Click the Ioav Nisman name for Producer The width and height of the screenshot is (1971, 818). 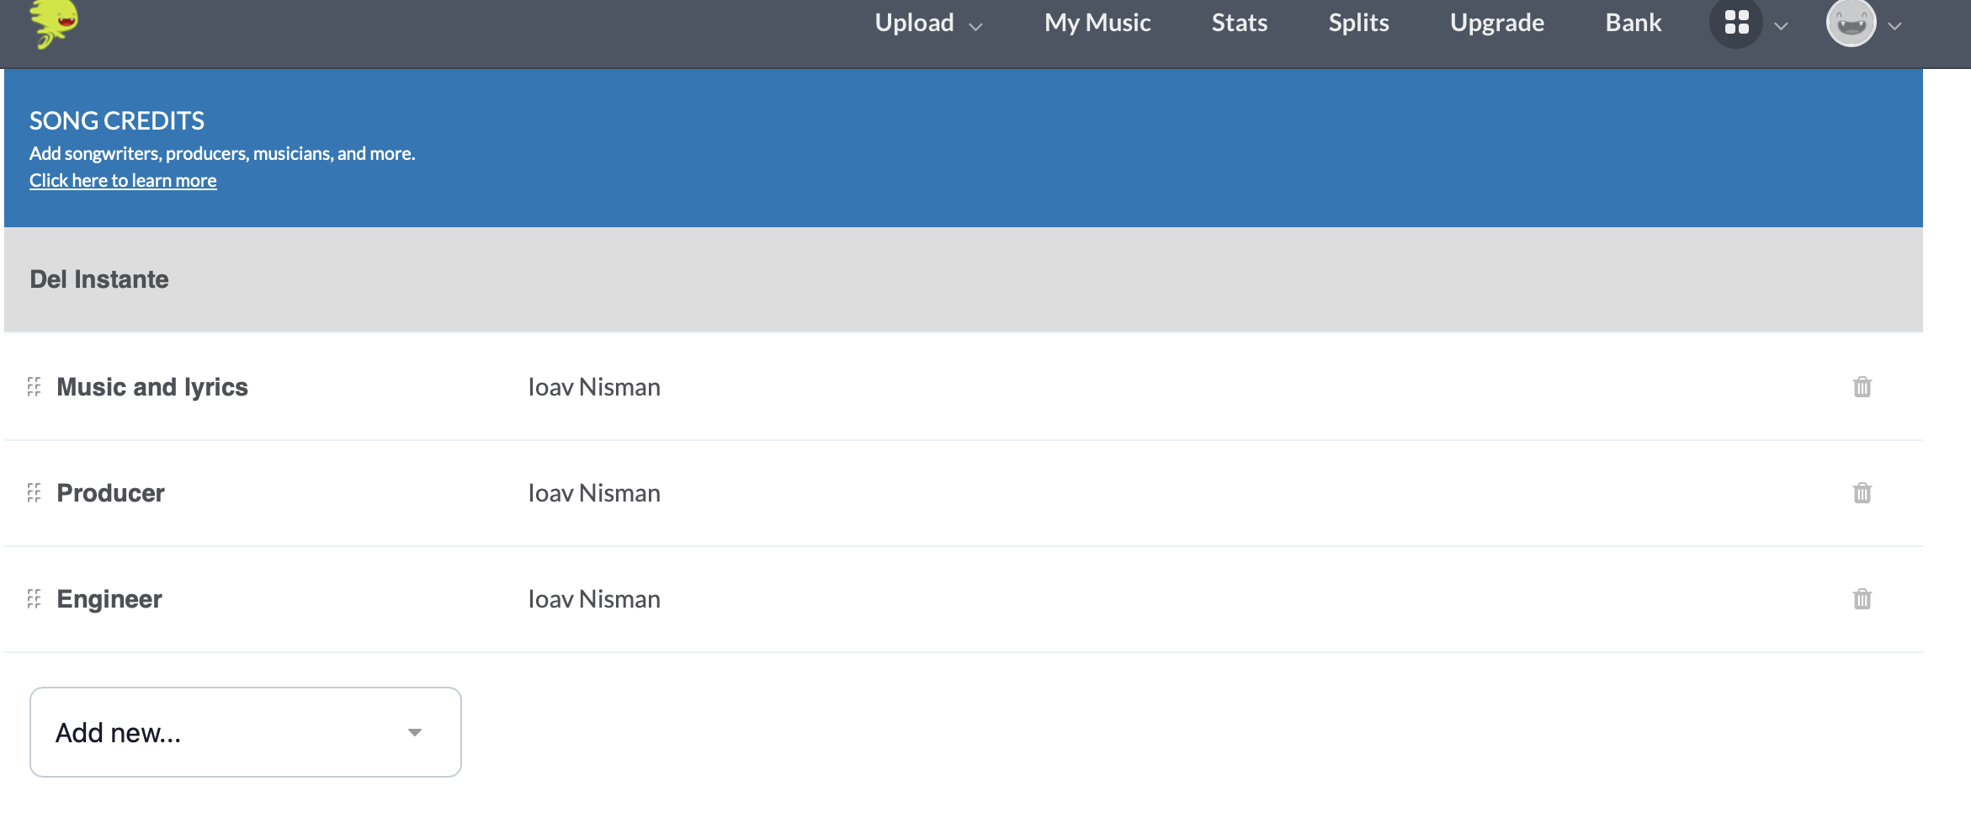coord(594,493)
